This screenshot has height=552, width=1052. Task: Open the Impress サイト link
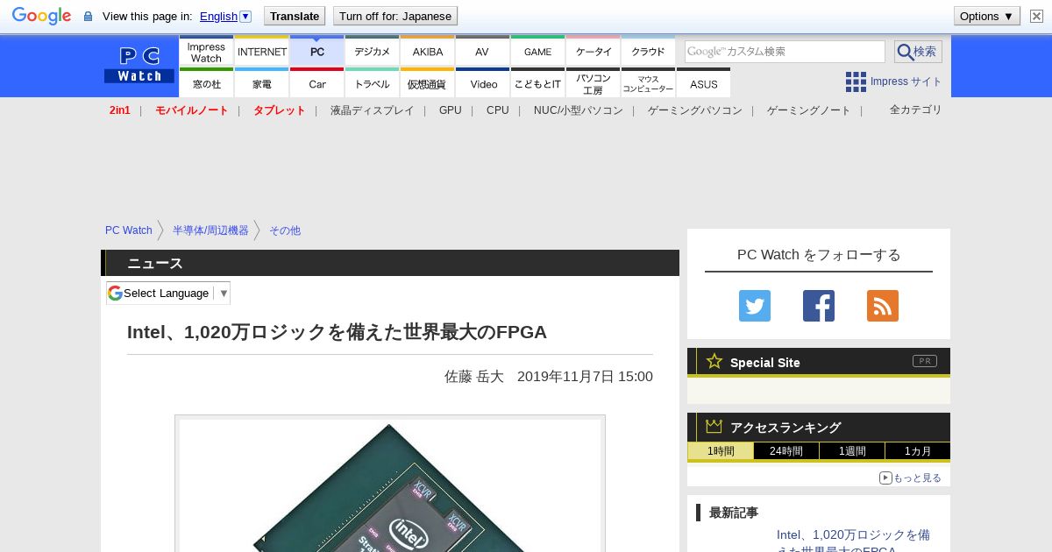tap(906, 81)
